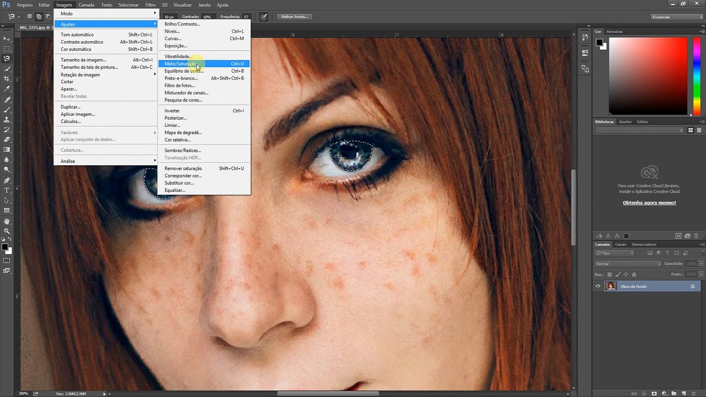Click new adjustment layer icon
706x397 pixels.
pos(664,394)
